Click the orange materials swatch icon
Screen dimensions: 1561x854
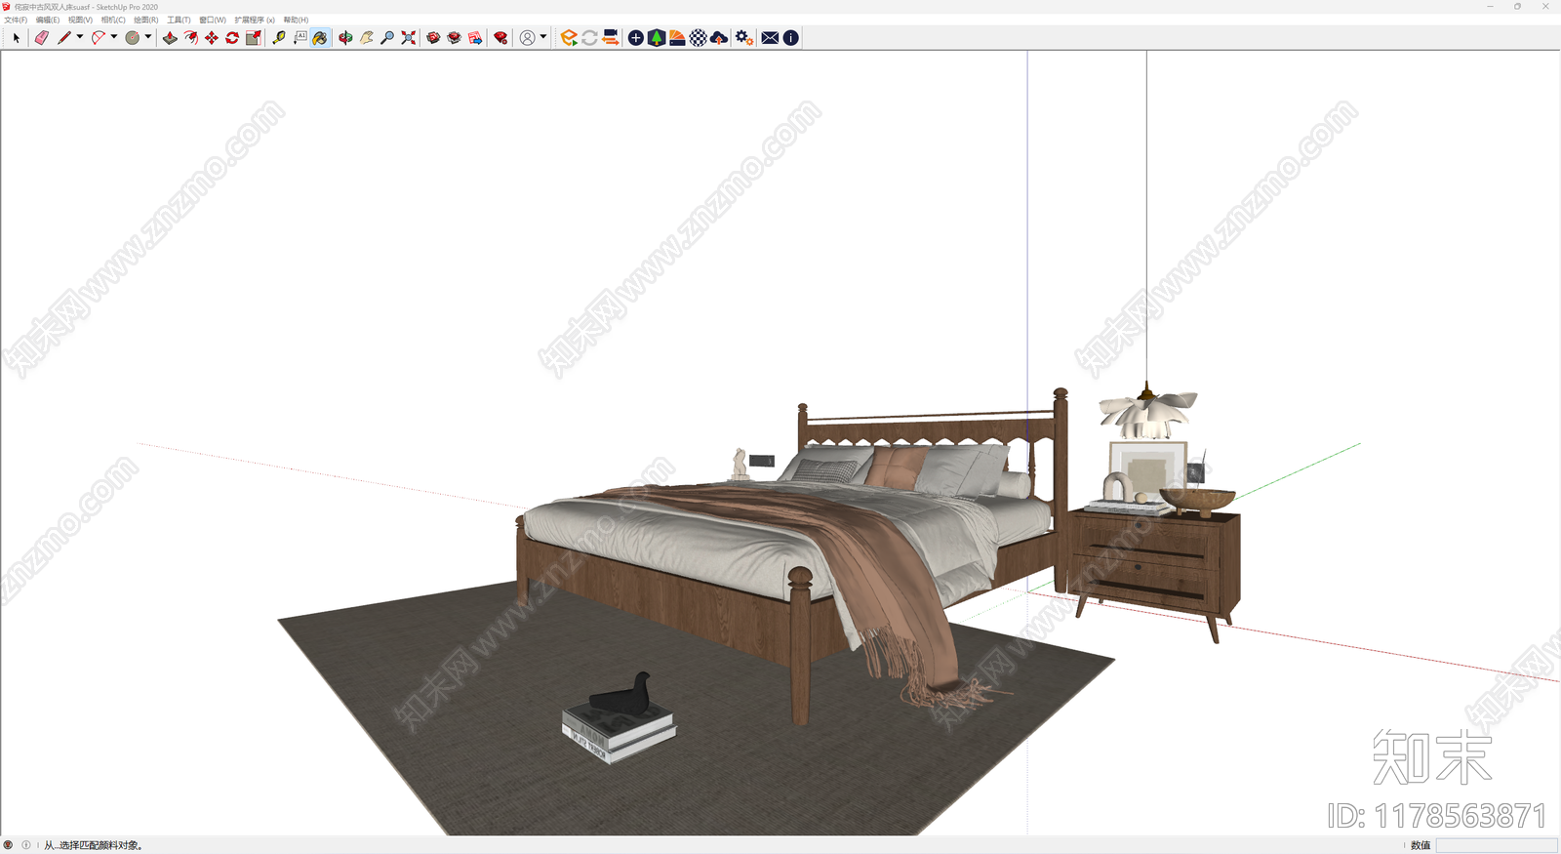(677, 38)
